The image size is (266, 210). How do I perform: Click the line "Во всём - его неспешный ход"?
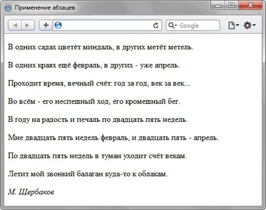click(94, 101)
